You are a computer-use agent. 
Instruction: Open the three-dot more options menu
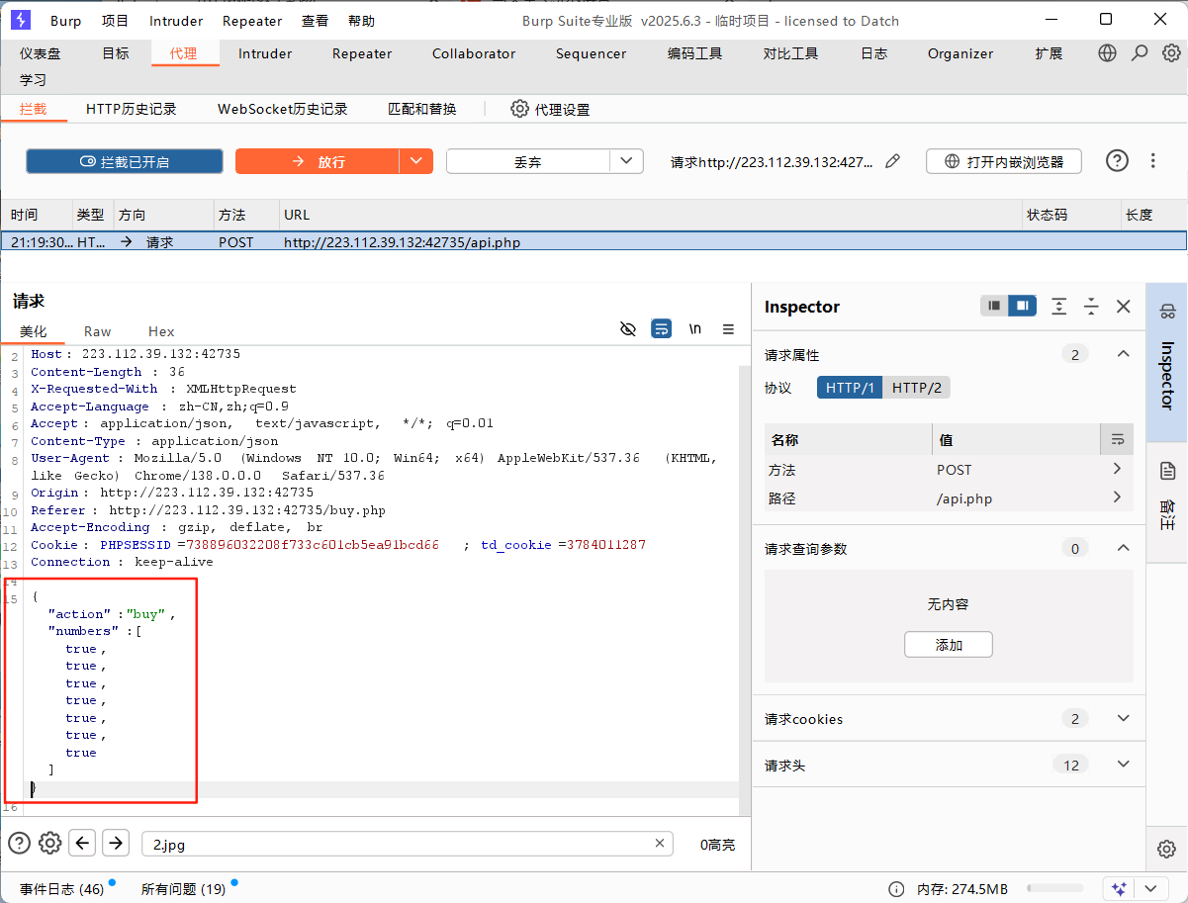click(1153, 160)
